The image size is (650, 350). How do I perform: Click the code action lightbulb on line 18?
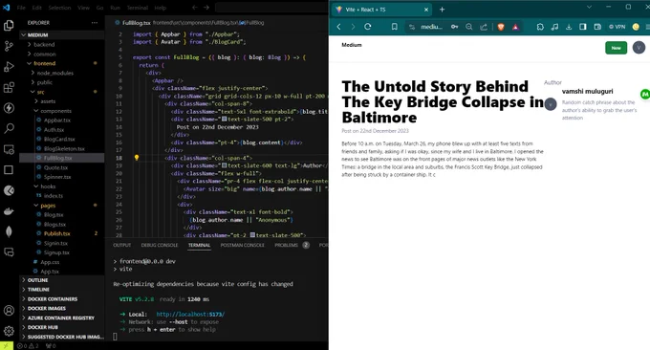[137, 158]
